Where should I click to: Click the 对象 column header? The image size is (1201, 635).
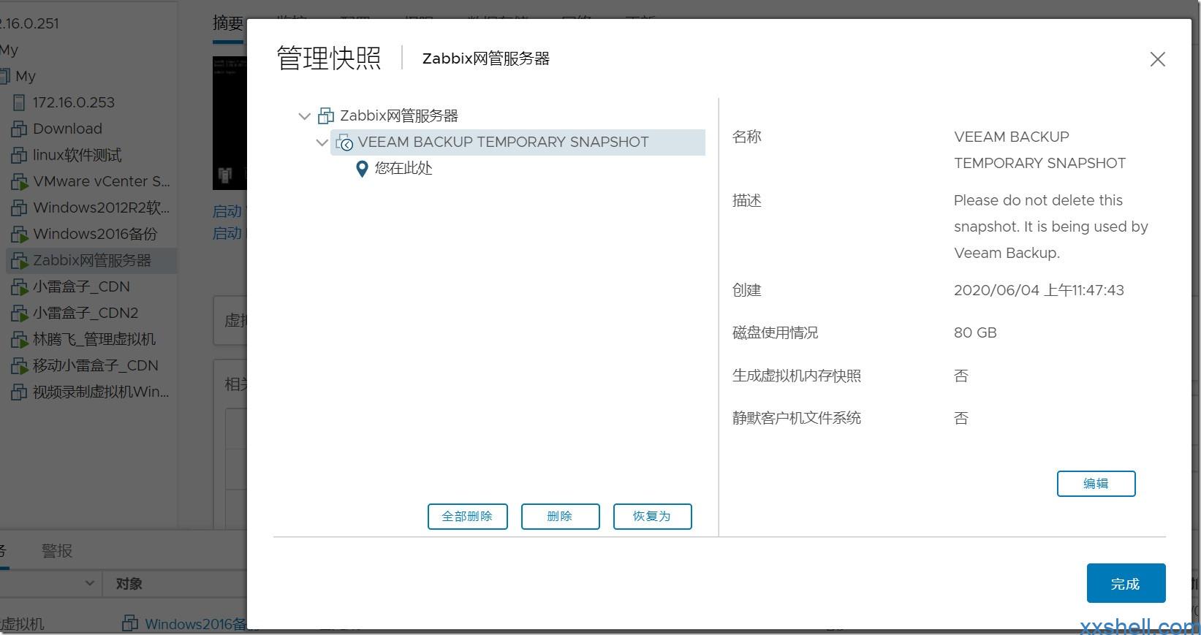click(x=129, y=584)
